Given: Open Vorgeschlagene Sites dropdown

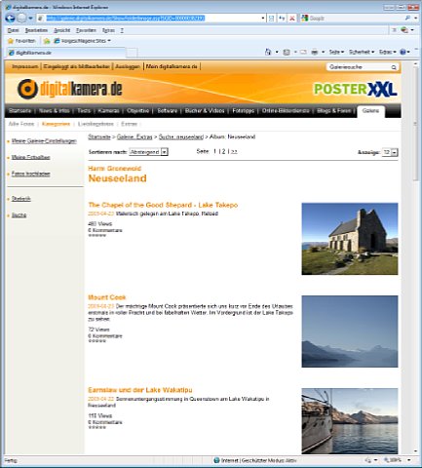Looking at the screenshot, I should tap(82, 41).
